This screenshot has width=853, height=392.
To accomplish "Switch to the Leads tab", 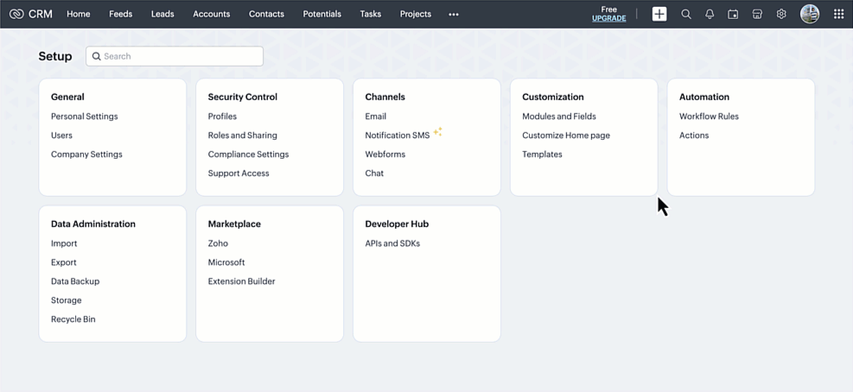I will click(x=162, y=14).
